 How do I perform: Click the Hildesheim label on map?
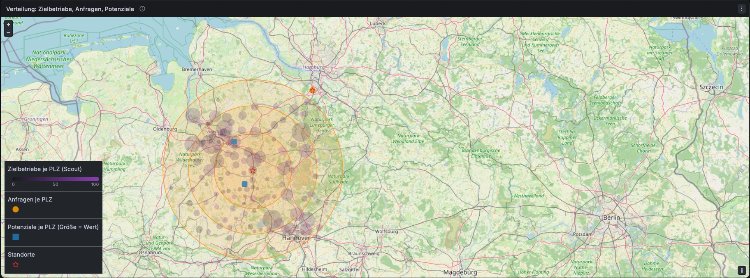tap(314, 269)
